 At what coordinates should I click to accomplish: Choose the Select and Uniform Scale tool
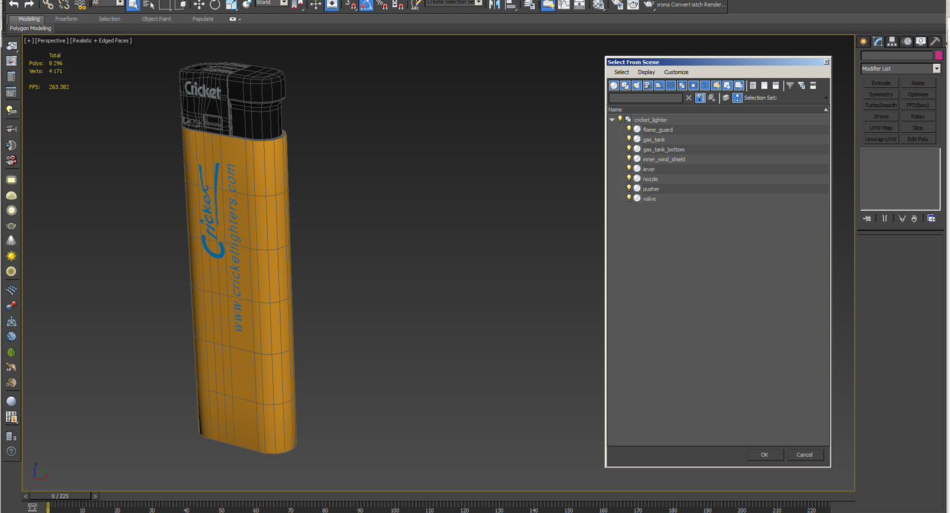pos(231,4)
